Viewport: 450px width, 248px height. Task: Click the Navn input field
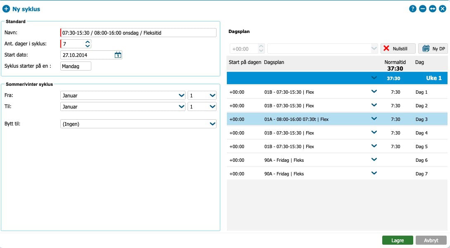138,33
